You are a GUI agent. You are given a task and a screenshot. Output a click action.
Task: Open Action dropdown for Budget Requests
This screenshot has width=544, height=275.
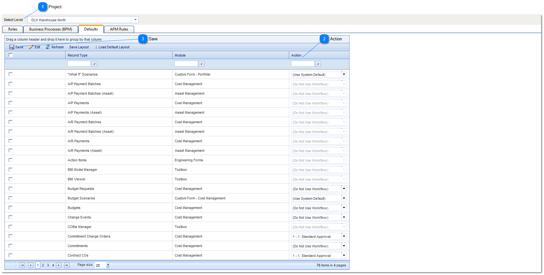coord(344,189)
